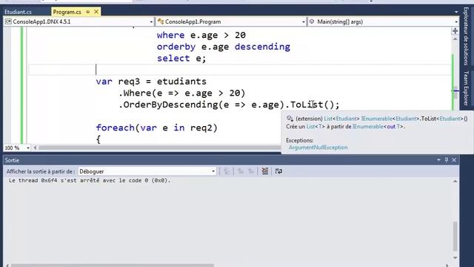Click the editor split window button
Screen dimensions: 474x267
[x=455, y=31]
